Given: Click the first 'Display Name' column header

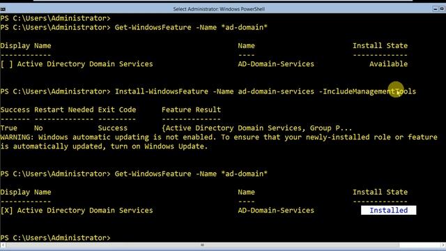Looking at the screenshot, I should click(x=26, y=46).
